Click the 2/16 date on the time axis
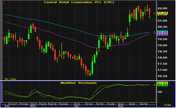 coord(145,103)
